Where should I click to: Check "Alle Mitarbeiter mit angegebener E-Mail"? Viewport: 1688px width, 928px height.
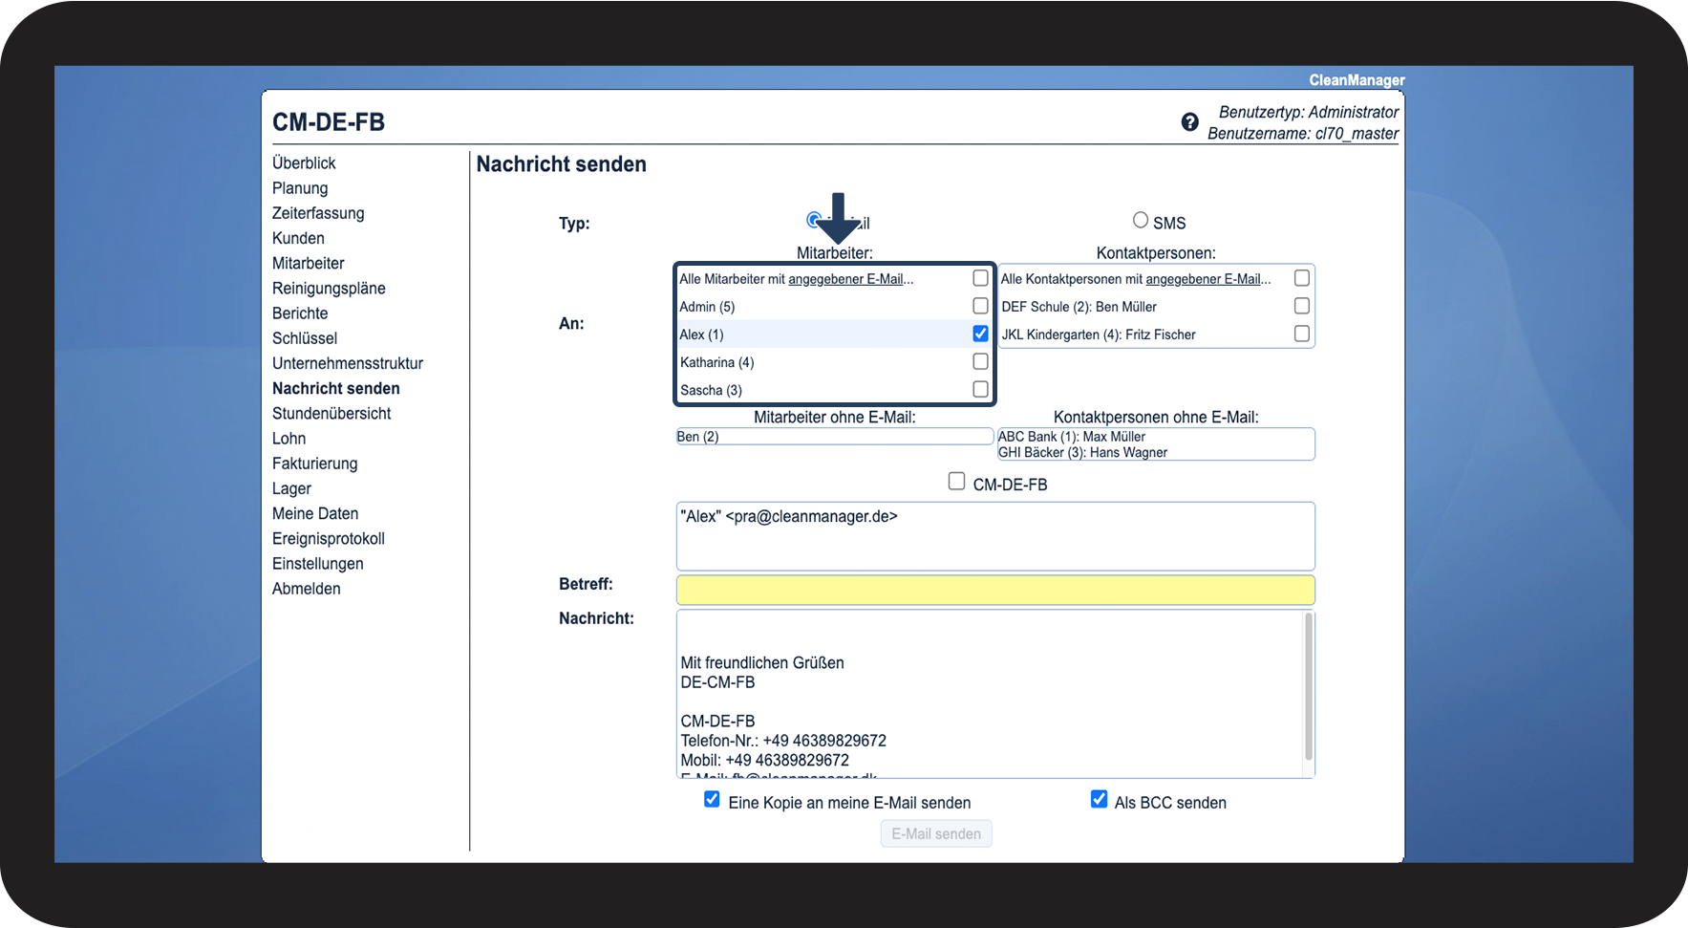coord(980,277)
